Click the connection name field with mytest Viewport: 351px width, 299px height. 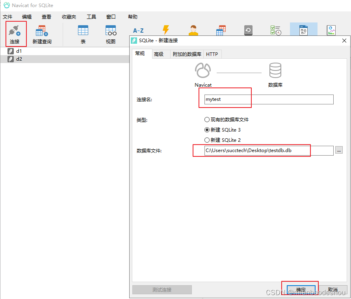coord(269,99)
